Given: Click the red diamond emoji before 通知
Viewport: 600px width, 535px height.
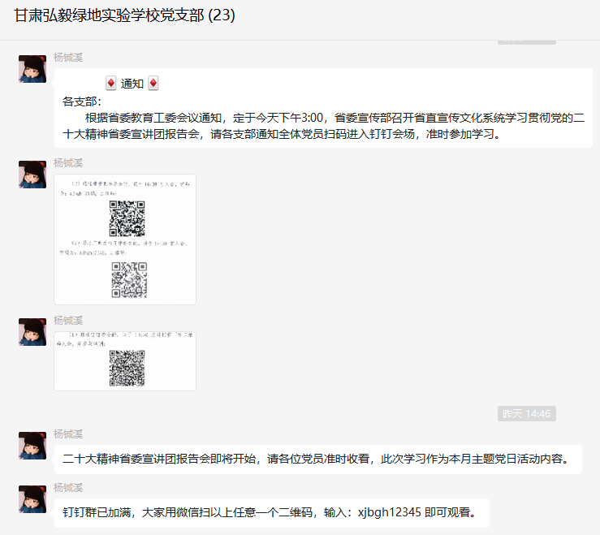Looking at the screenshot, I should (111, 83).
